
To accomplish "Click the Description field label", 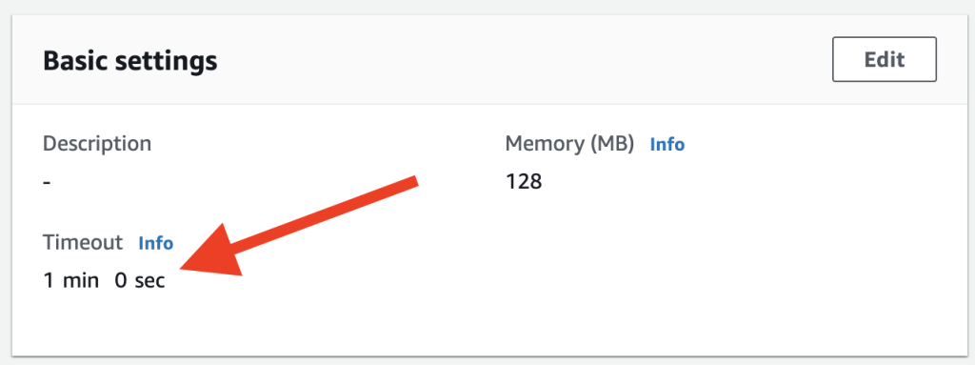I will (97, 144).
